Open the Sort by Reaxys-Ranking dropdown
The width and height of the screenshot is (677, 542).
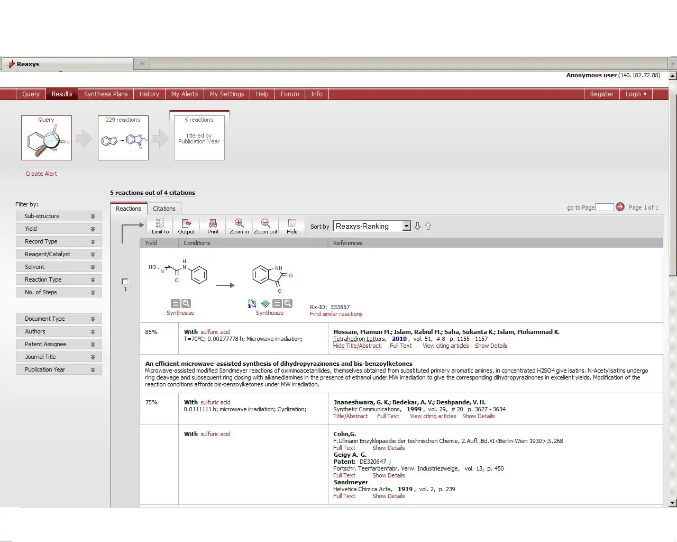(406, 226)
